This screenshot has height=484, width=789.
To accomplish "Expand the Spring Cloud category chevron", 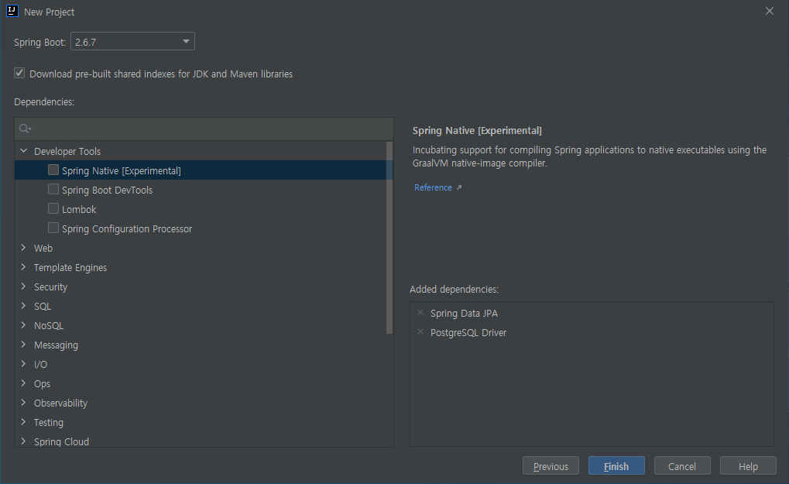I will [x=24, y=441].
